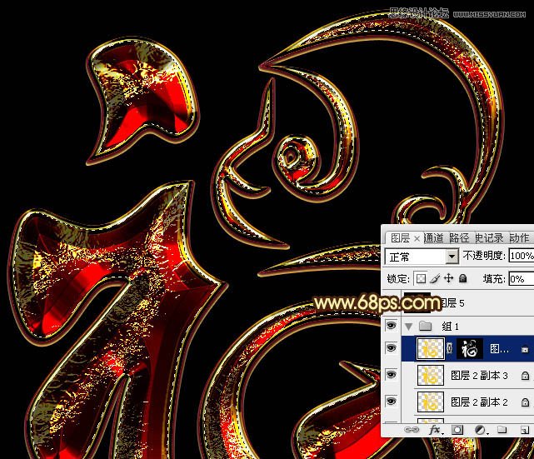Close the 图层 tab with its x
The image size is (534, 459).
pyautogui.click(x=417, y=239)
